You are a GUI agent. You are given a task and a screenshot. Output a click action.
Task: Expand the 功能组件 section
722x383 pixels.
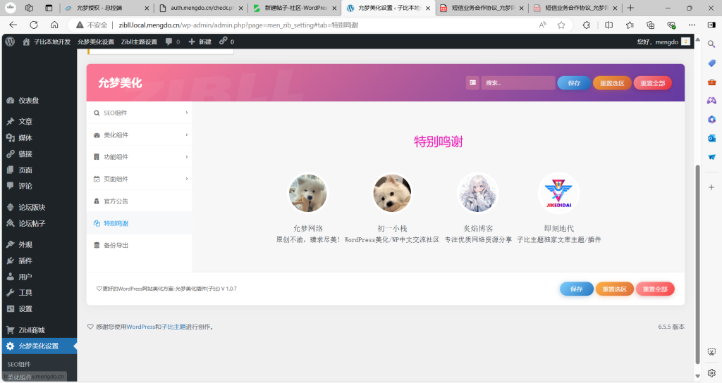click(139, 157)
